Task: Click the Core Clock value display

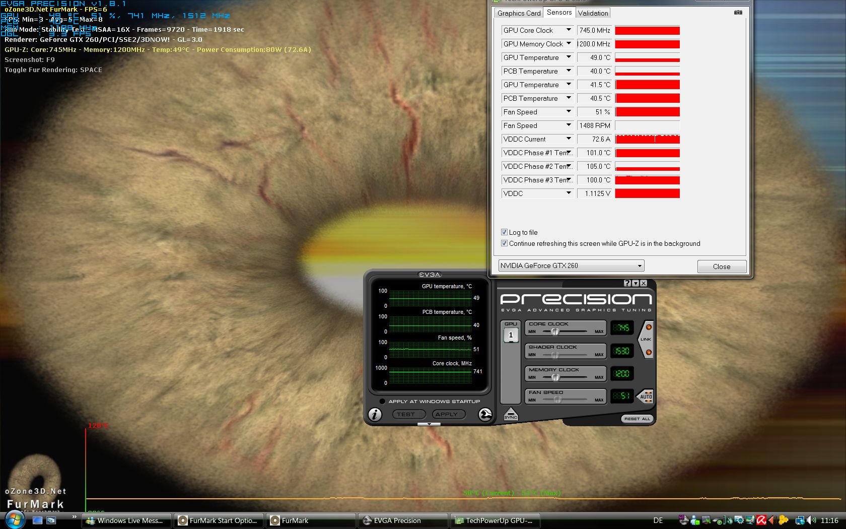Action: (622, 328)
